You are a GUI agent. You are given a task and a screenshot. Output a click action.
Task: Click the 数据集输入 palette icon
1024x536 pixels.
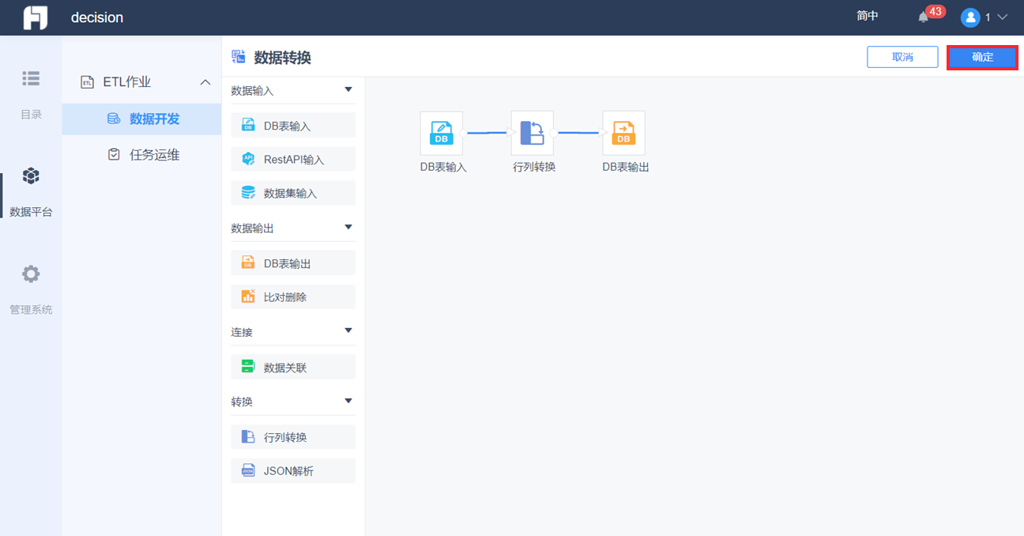248,193
